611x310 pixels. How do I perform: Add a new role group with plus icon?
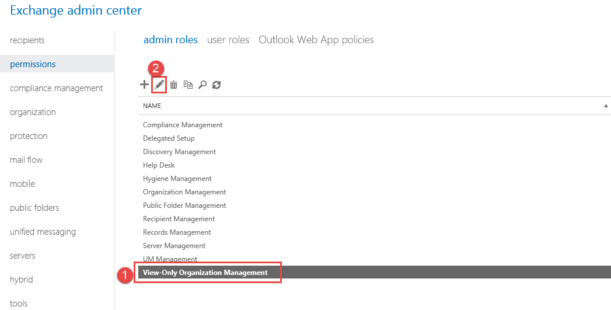coord(144,84)
